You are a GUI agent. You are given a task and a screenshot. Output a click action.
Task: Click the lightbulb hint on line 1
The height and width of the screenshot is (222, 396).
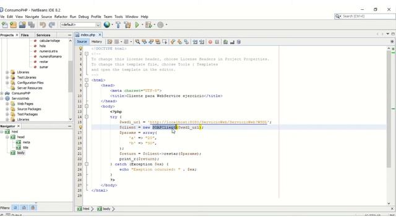point(80,48)
